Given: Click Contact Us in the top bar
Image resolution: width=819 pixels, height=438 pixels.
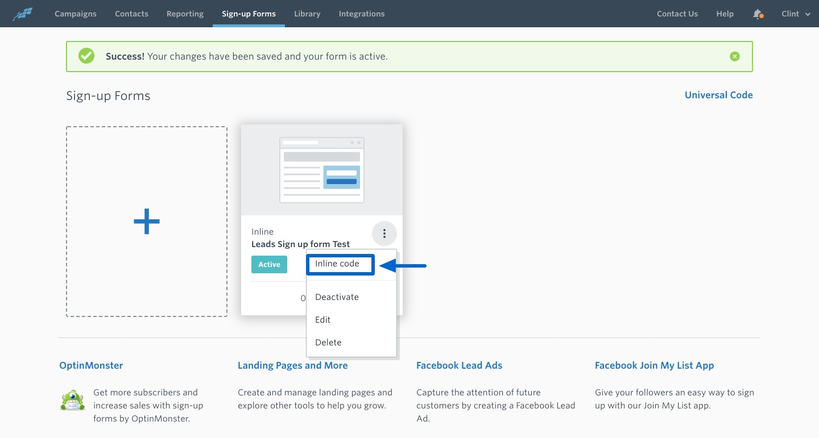Looking at the screenshot, I should point(677,14).
